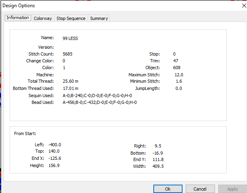The width and height of the screenshot is (247, 193).
Task: Click the Sequin Used values text
Action: 97,96
